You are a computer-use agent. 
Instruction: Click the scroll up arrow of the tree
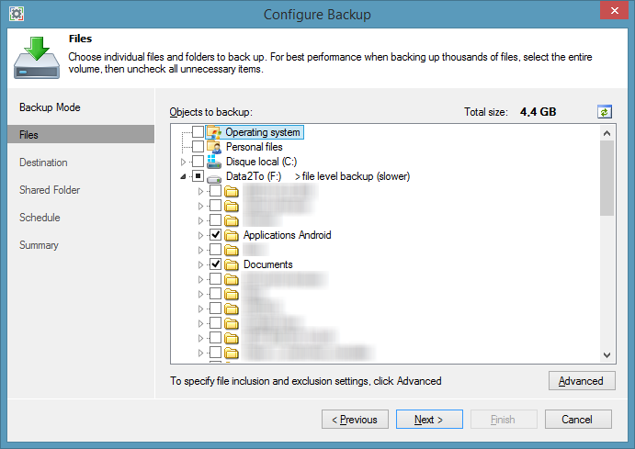[607, 133]
